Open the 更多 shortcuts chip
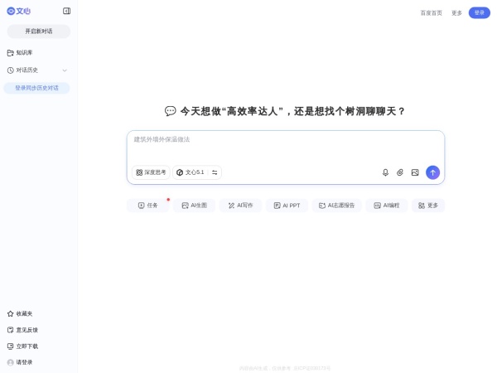Image resolution: width=497 pixels, height=373 pixels. tap(428, 206)
